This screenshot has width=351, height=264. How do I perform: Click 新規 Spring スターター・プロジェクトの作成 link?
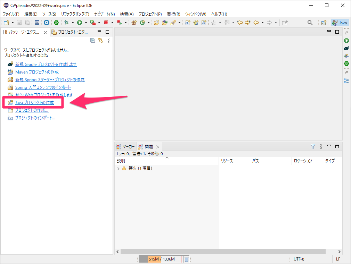coord(50,79)
